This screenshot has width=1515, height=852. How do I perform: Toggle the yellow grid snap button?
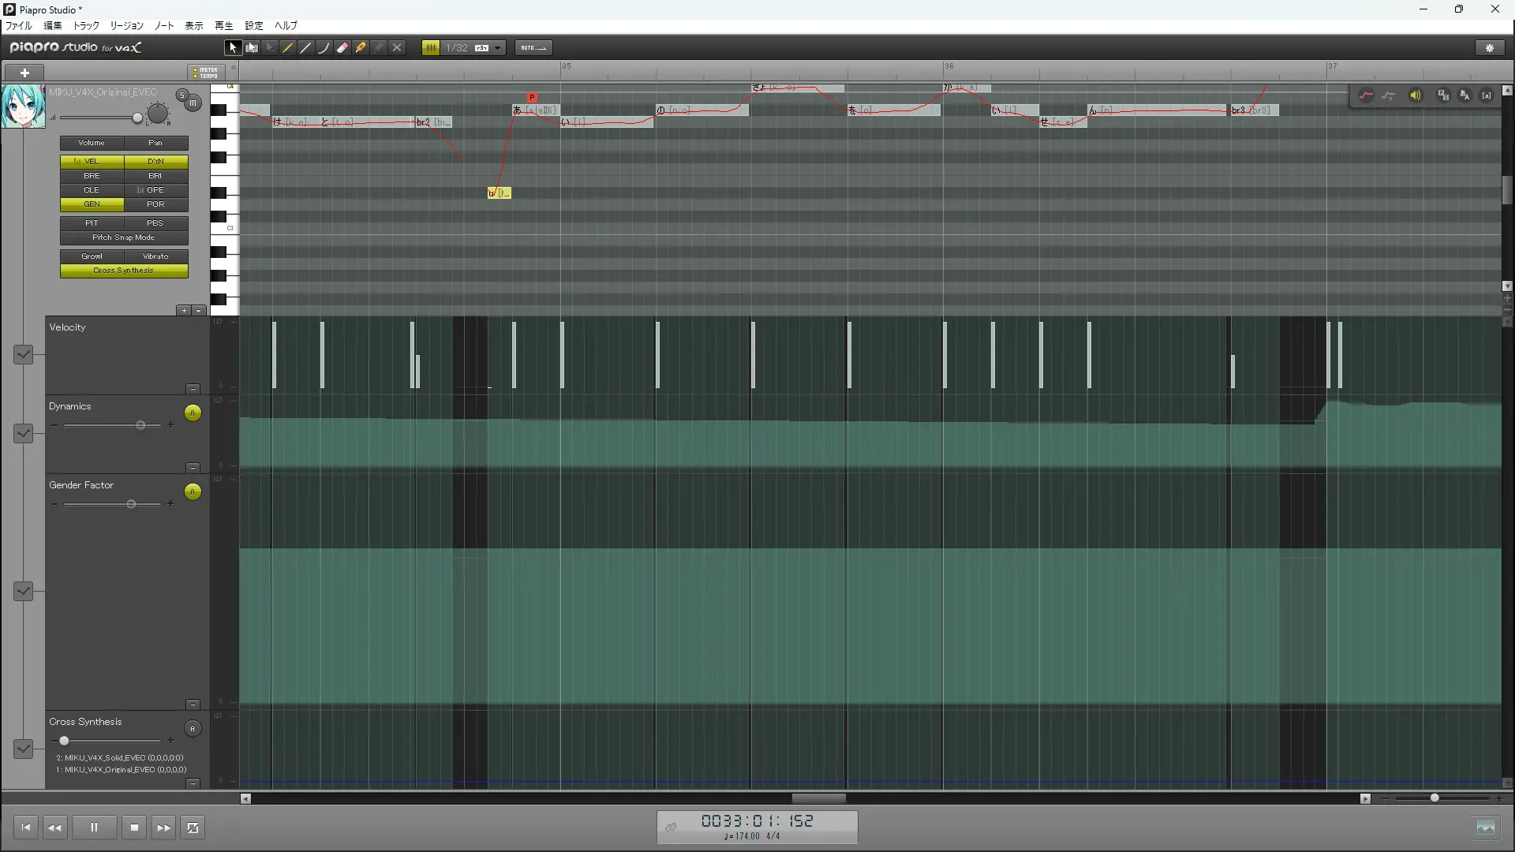click(x=431, y=48)
